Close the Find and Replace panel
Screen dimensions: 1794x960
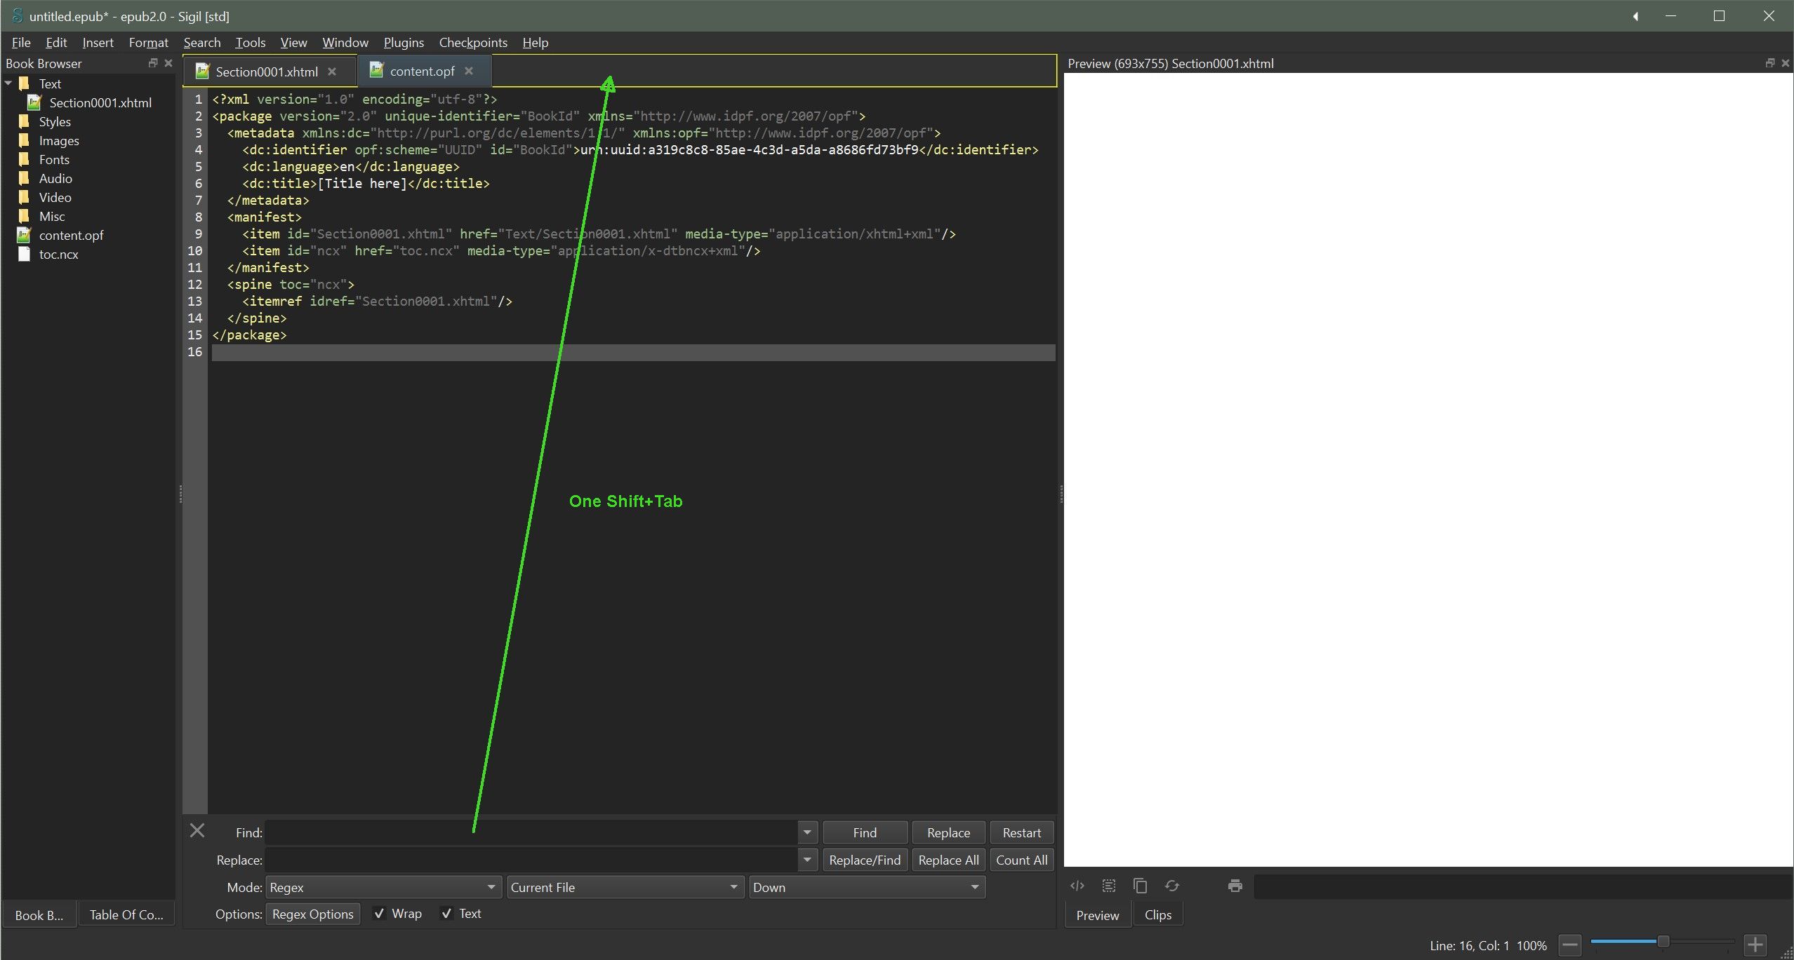click(197, 831)
